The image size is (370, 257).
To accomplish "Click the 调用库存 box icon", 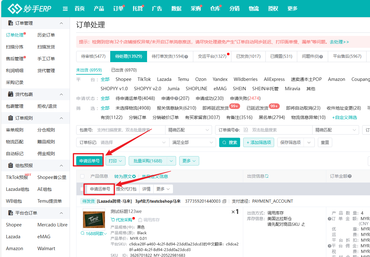I will pos(140,220).
